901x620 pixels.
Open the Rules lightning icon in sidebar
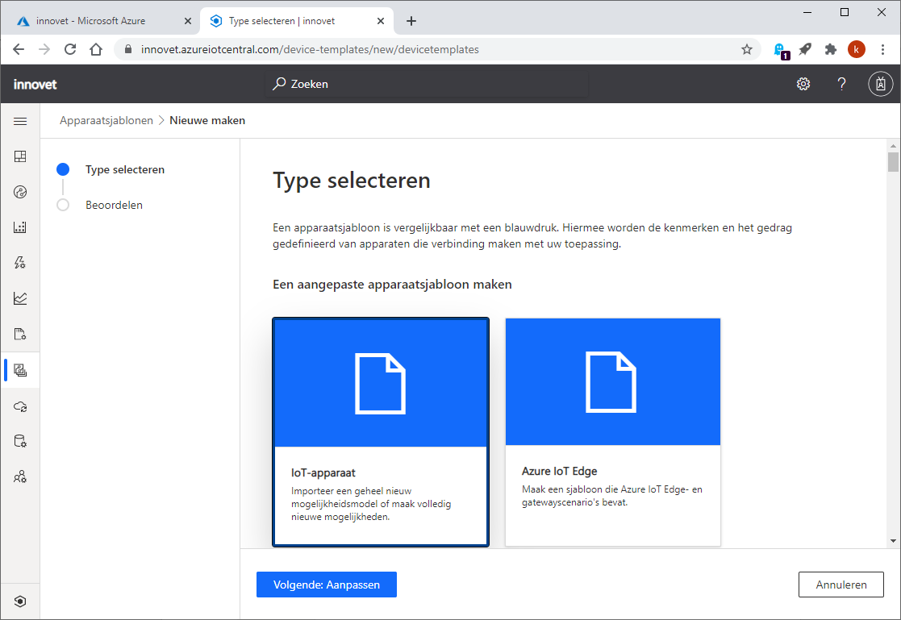click(x=20, y=263)
